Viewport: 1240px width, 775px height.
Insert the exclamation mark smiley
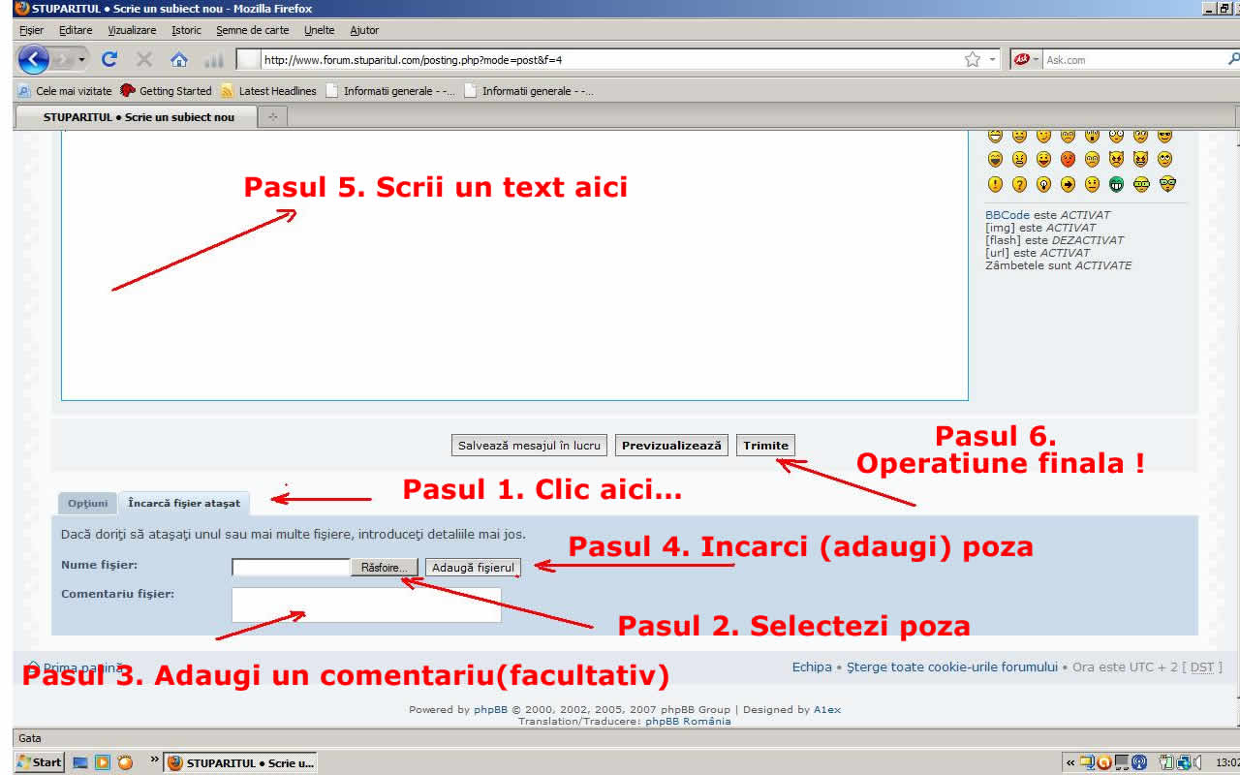click(x=995, y=184)
